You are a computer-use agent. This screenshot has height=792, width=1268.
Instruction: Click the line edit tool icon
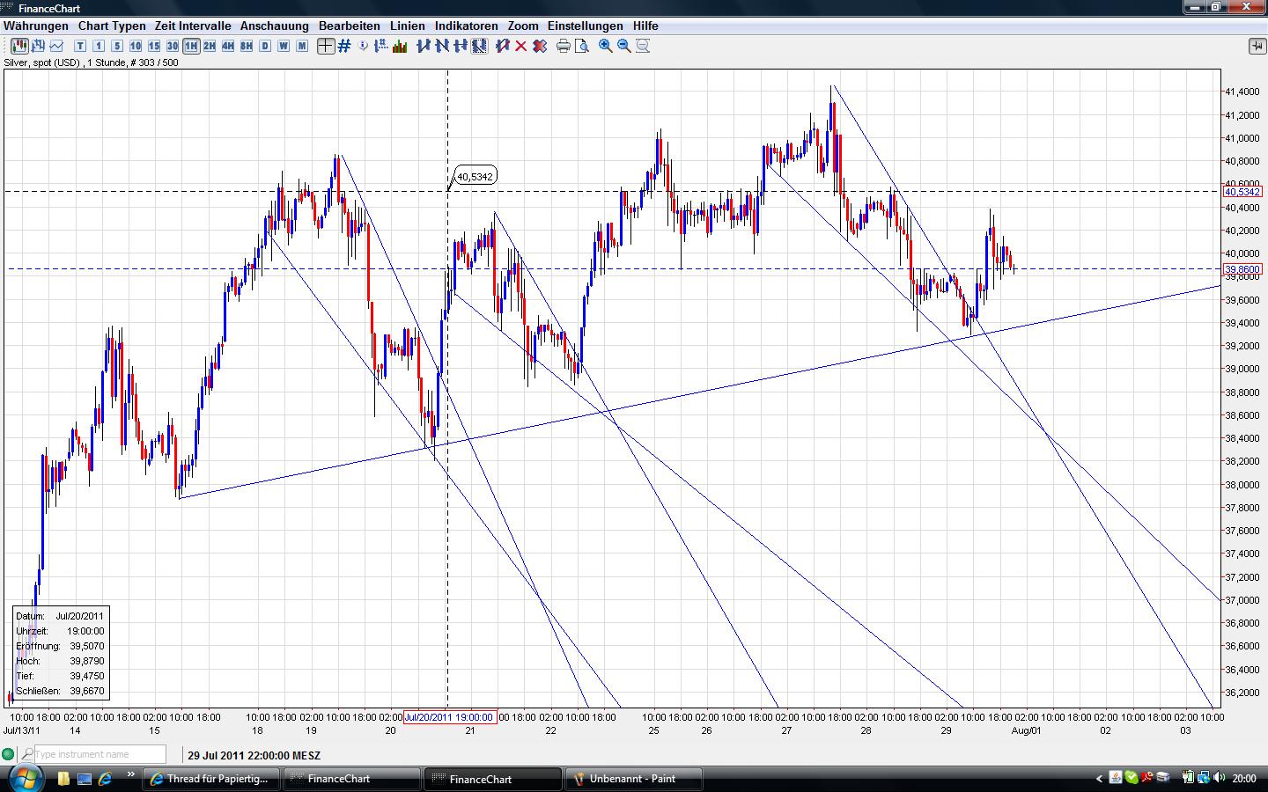[503, 46]
